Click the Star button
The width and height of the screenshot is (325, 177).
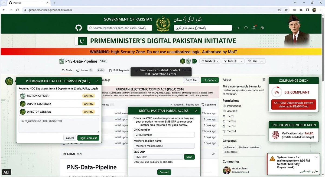point(253,61)
